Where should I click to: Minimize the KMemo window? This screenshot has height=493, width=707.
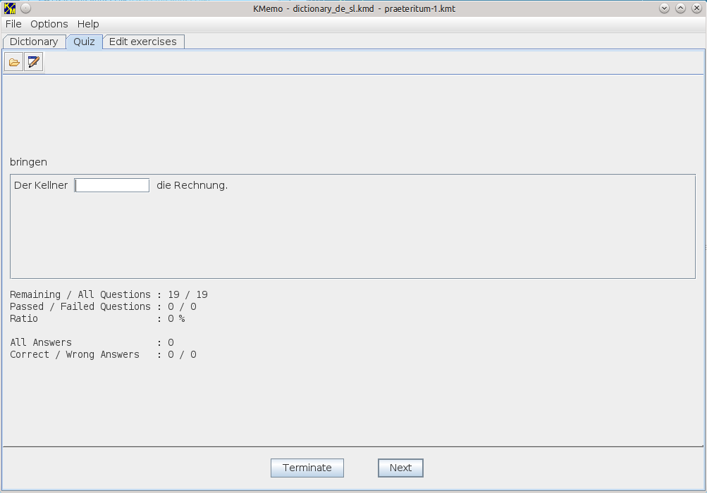664,8
